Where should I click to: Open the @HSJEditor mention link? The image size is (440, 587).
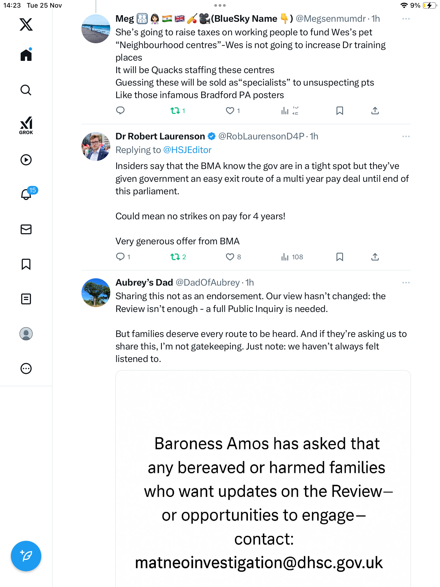coord(187,150)
